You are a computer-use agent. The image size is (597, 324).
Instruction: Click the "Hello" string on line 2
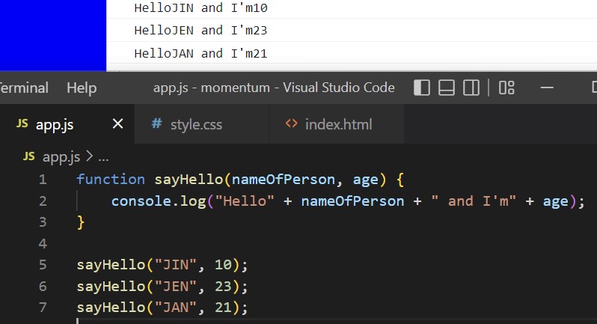coord(245,201)
